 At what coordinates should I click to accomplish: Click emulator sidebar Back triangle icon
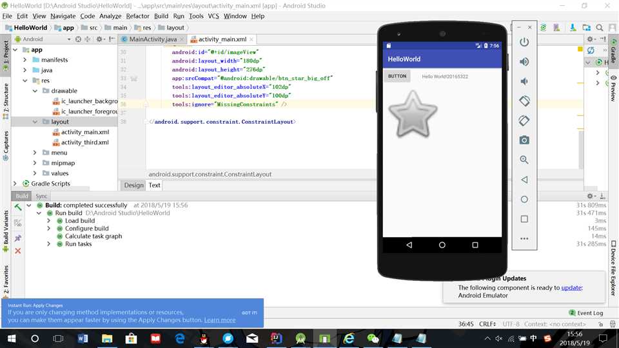pos(524,180)
